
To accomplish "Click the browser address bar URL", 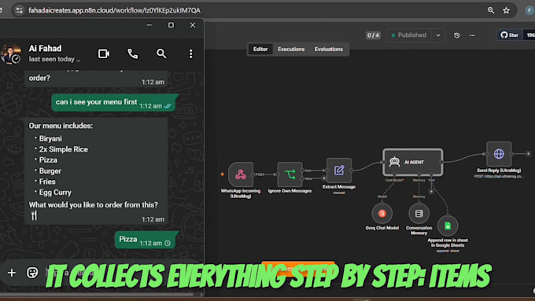I will [114, 10].
